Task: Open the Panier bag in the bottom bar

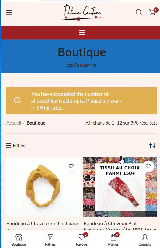Action: click(x=113, y=240)
